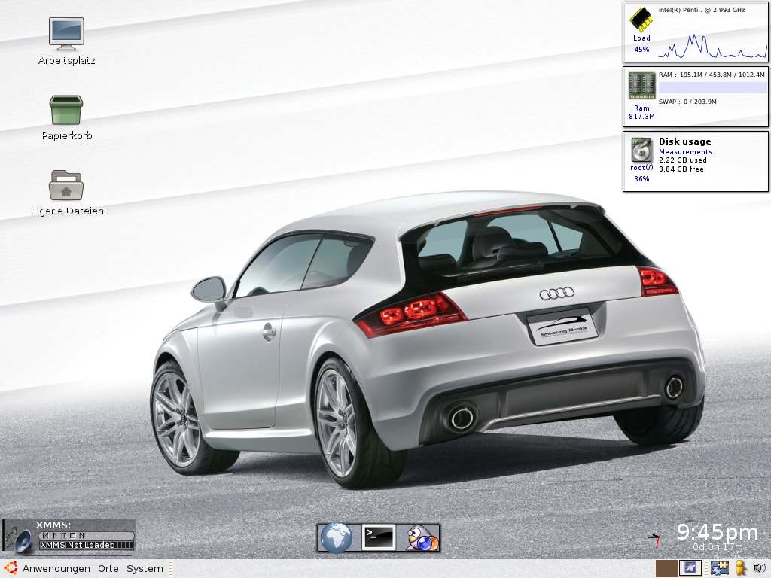Switch to the brown workspace in pager

pyautogui.click(x=667, y=569)
